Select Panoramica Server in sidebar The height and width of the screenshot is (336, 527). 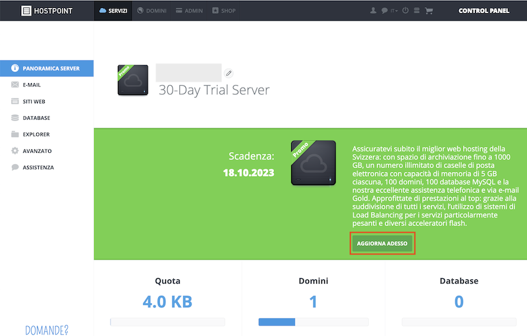click(x=47, y=69)
